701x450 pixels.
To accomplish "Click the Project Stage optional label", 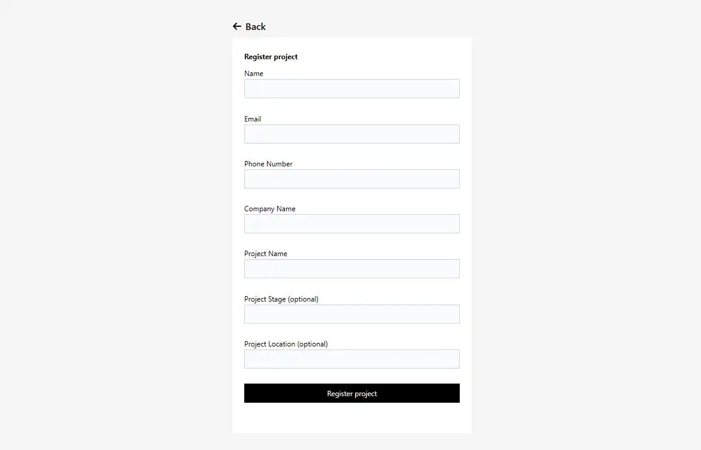I will [x=281, y=299].
